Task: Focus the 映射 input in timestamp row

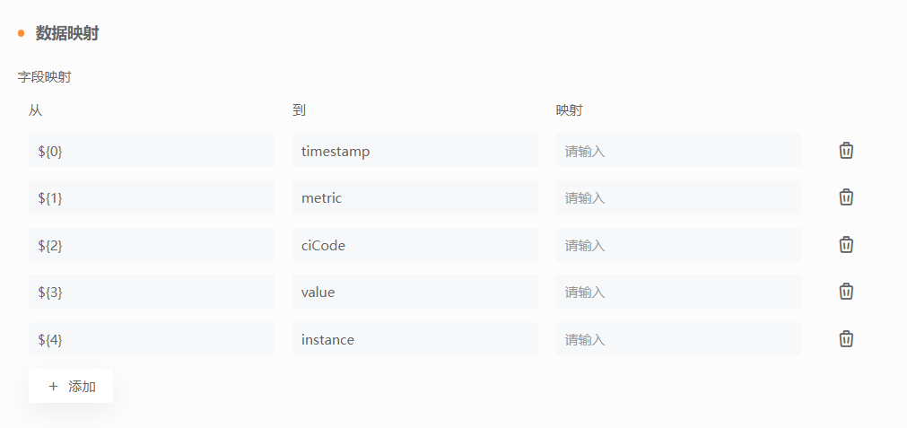Action: 678,151
